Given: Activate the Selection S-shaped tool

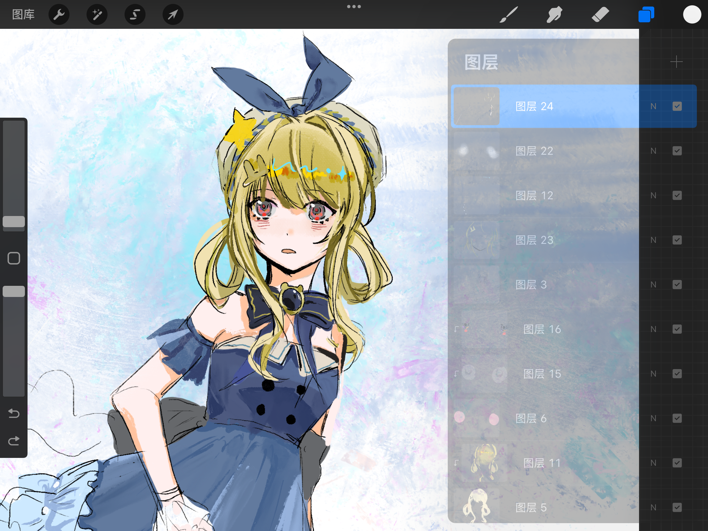Looking at the screenshot, I should pyautogui.click(x=135, y=14).
